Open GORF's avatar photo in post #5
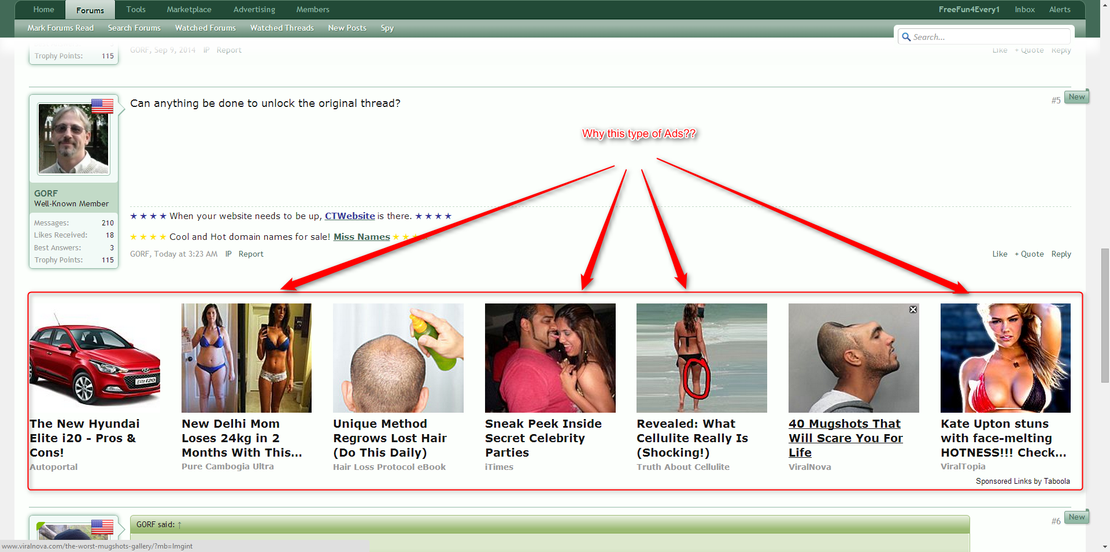 [x=73, y=139]
